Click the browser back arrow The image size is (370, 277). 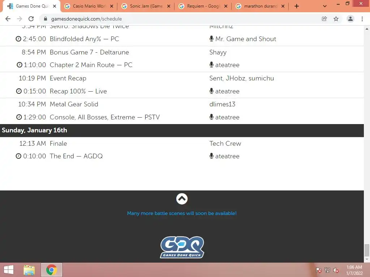pyautogui.click(x=8, y=19)
